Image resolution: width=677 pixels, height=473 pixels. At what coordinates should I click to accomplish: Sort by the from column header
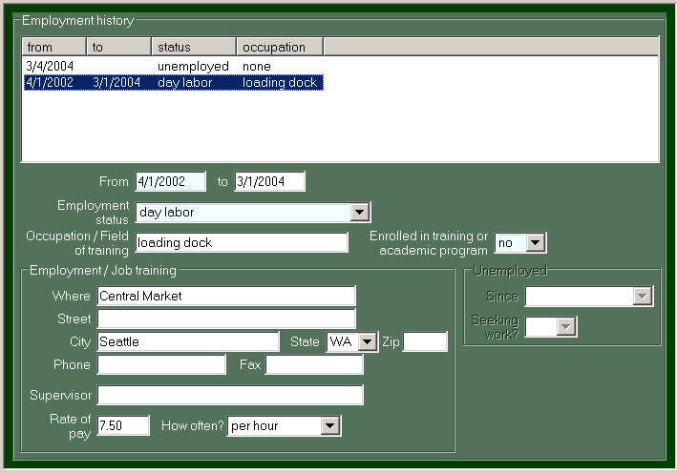(x=54, y=47)
